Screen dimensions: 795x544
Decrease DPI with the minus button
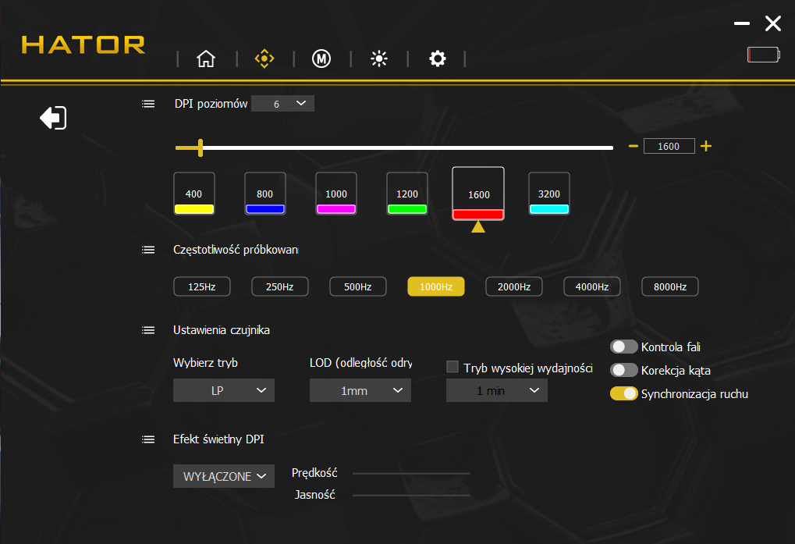pyautogui.click(x=633, y=146)
